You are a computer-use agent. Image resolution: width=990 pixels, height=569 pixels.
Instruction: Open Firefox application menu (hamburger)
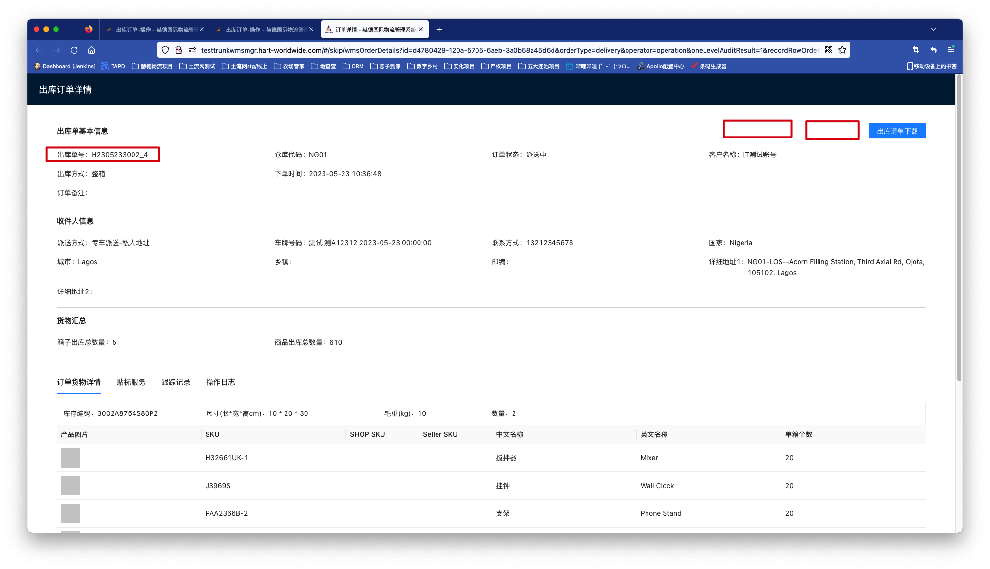tap(951, 50)
